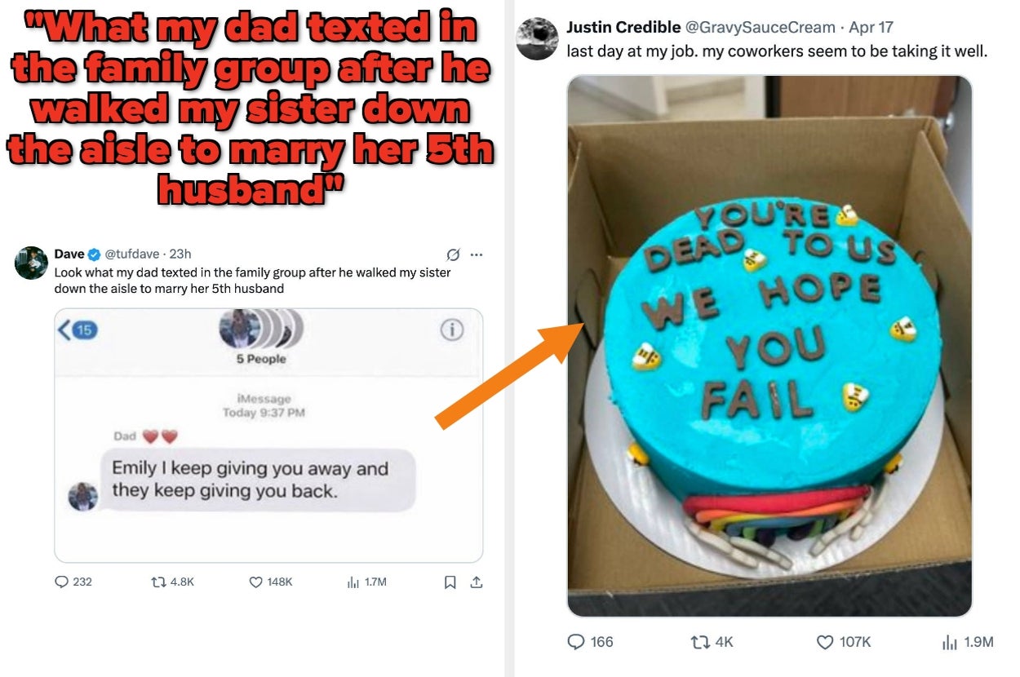
Task: Tap the iMessage back chevron with 15 badge
Action: tap(78, 330)
